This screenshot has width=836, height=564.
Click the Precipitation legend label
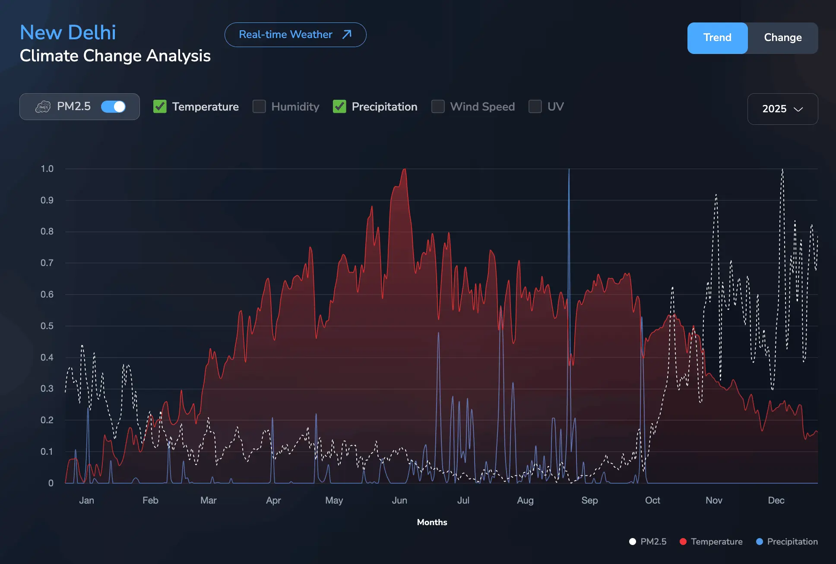(792, 542)
